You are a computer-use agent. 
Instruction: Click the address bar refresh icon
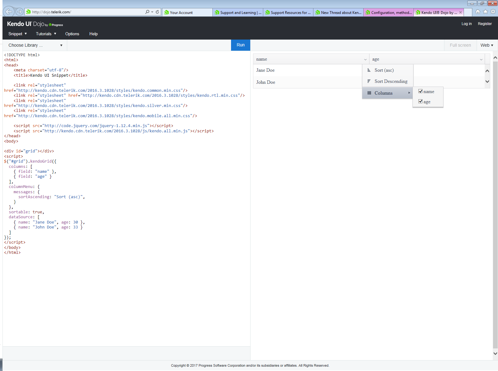coord(157,12)
